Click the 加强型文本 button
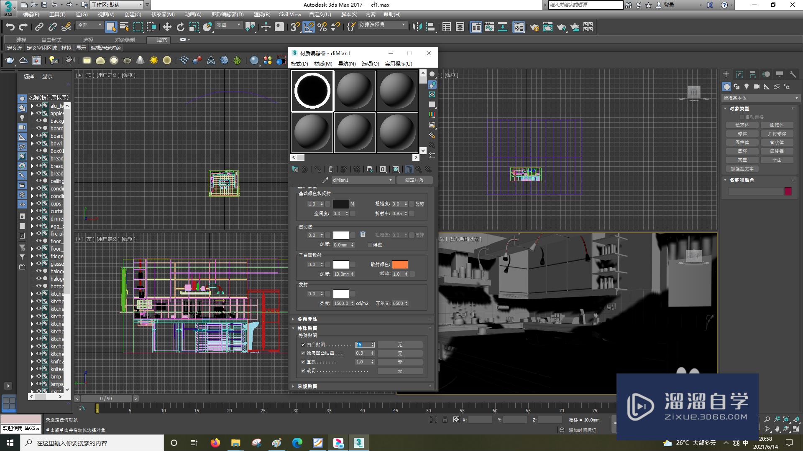 [x=742, y=169]
